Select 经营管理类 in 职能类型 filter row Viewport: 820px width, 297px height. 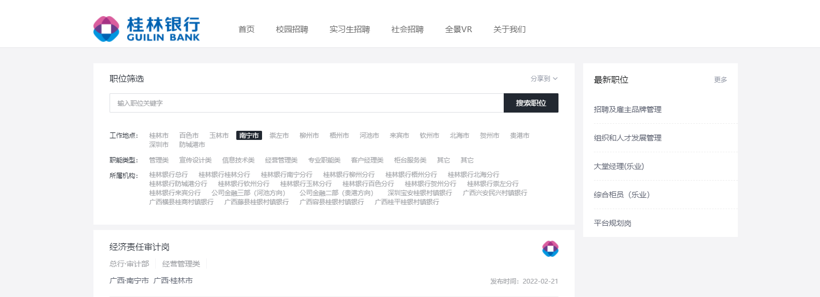(x=281, y=160)
